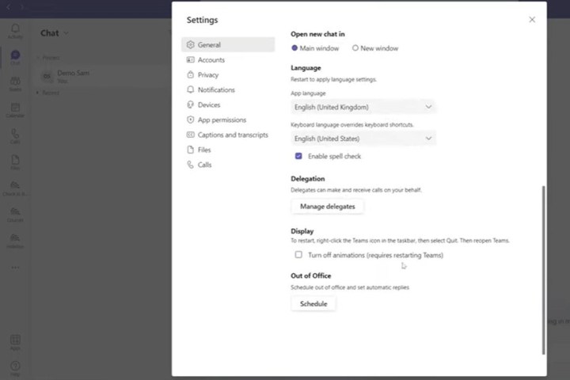Image resolution: width=570 pixels, height=380 pixels.
Task: Open the keyboard language English (United States) dropdown
Action: (363, 139)
